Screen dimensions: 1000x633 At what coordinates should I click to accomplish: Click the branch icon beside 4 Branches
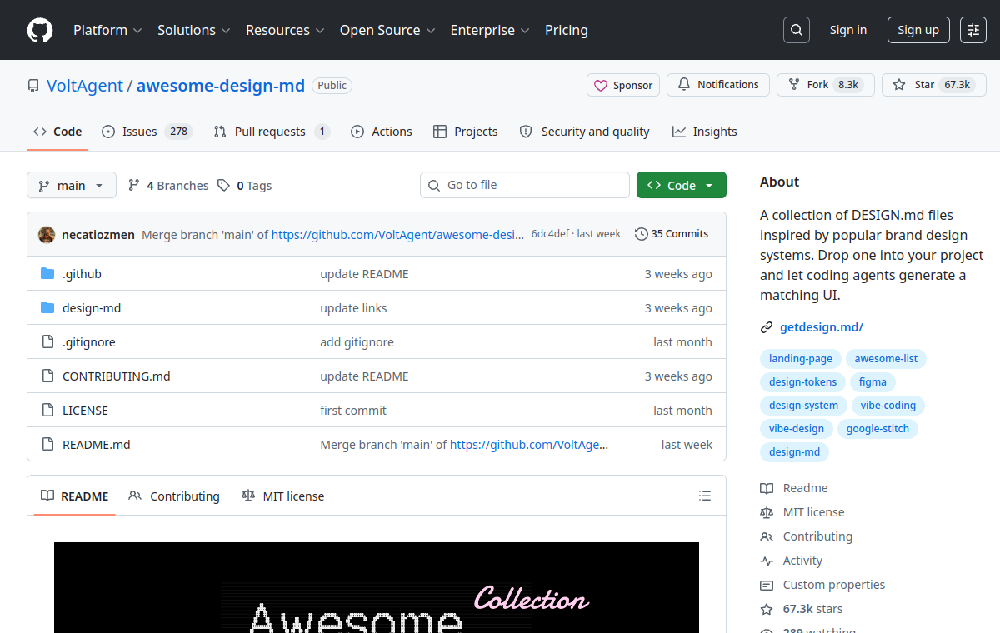tap(133, 186)
